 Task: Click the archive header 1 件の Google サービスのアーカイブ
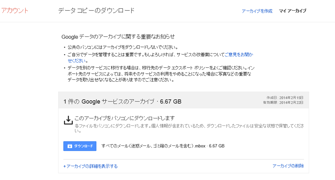tap(122, 102)
